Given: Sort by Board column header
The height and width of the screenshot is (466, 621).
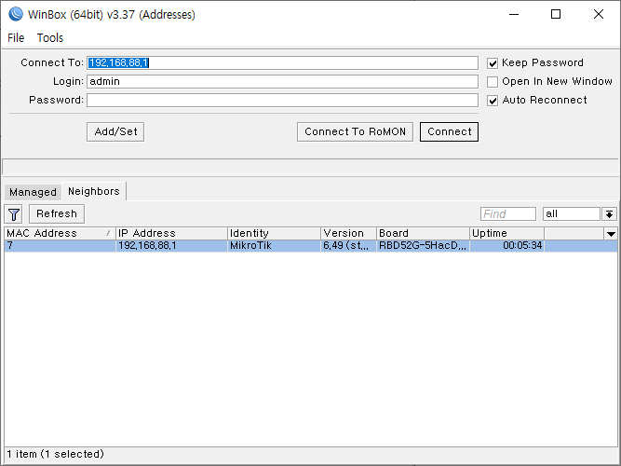Looking at the screenshot, I should coord(423,233).
